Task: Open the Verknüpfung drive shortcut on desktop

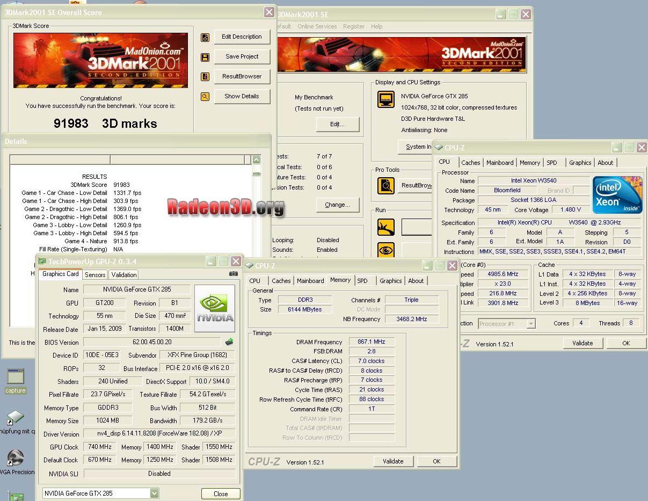Action: (16, 422)
